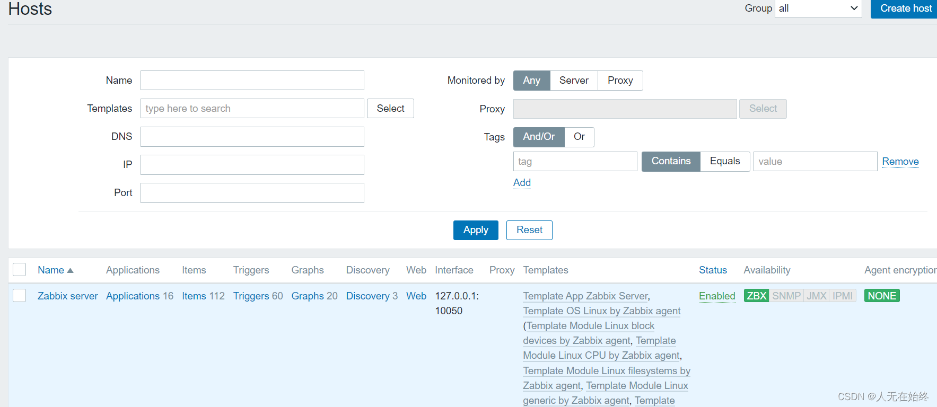Open Graphs for Zabbix server
This screenshot has height=407, width=937.
coord(308,296)
